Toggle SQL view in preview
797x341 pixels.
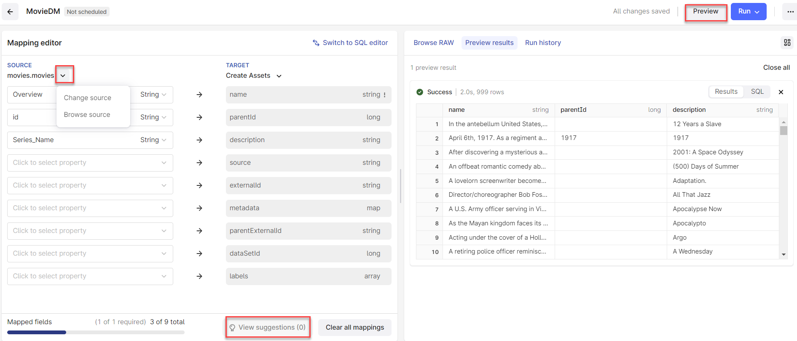[757, 92]
